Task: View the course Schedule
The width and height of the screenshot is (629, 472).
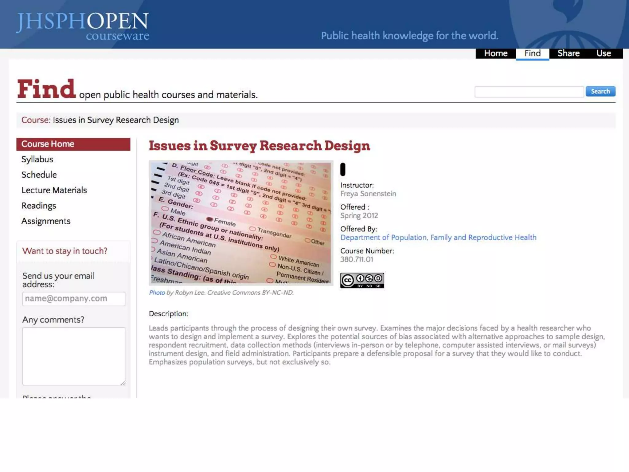Action: 39,175
